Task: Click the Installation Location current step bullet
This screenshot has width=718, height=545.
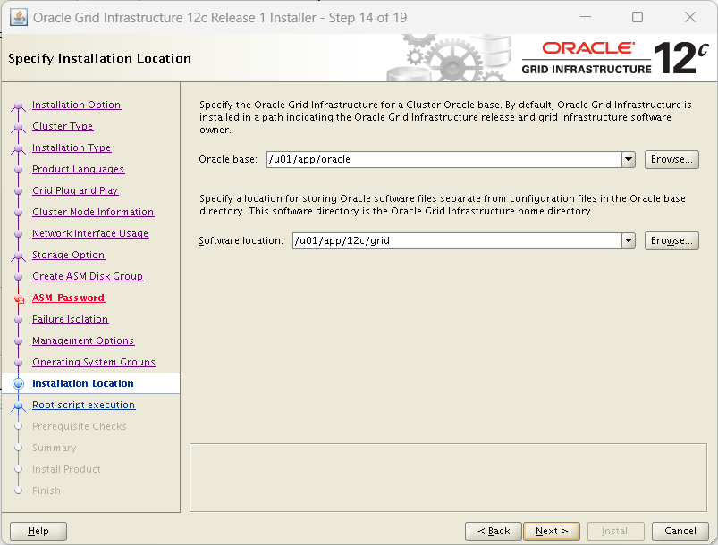Action: coord(18,383)
